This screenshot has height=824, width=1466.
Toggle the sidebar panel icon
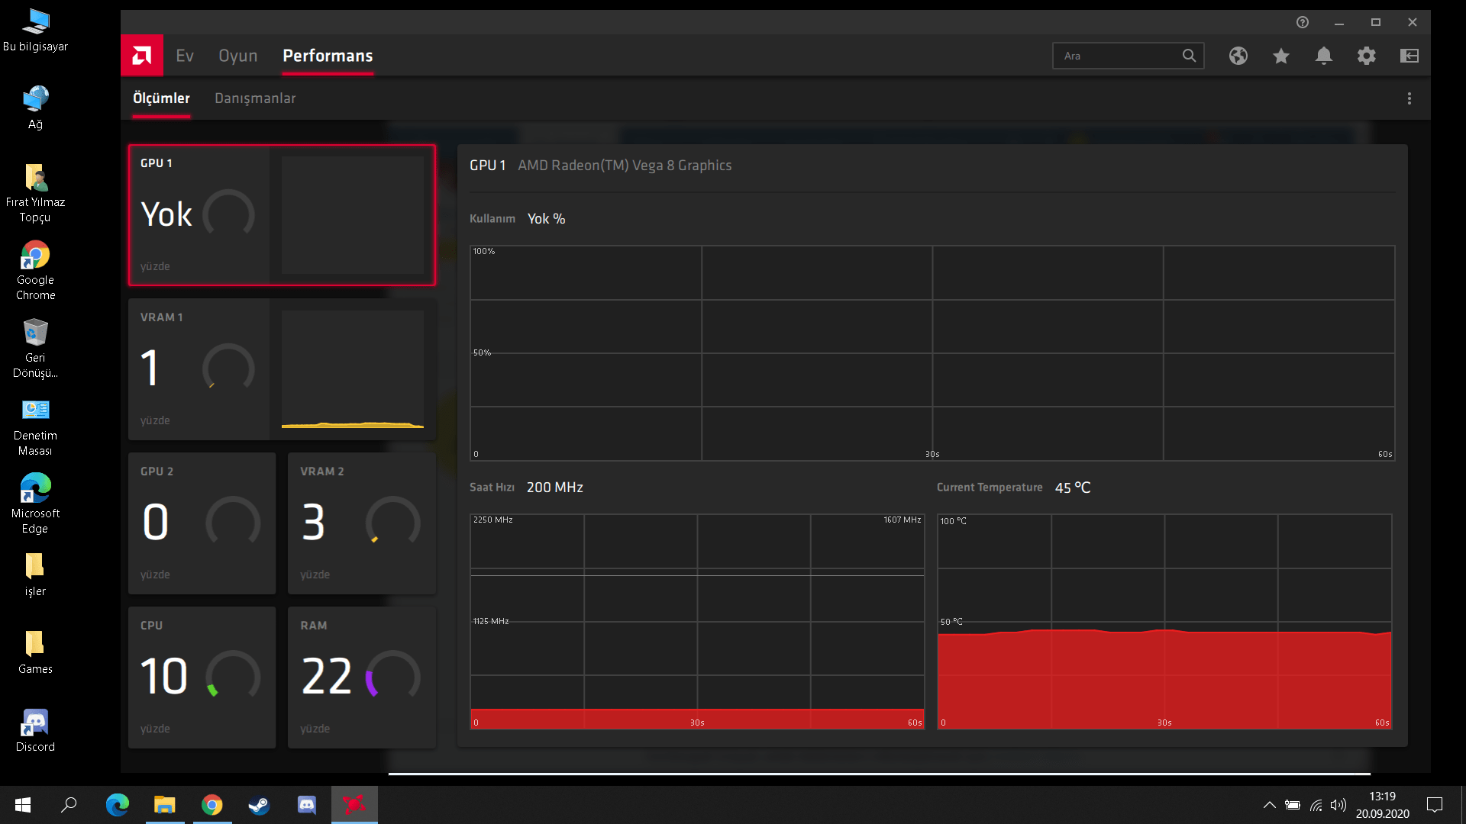click(x=1409, y=56)
